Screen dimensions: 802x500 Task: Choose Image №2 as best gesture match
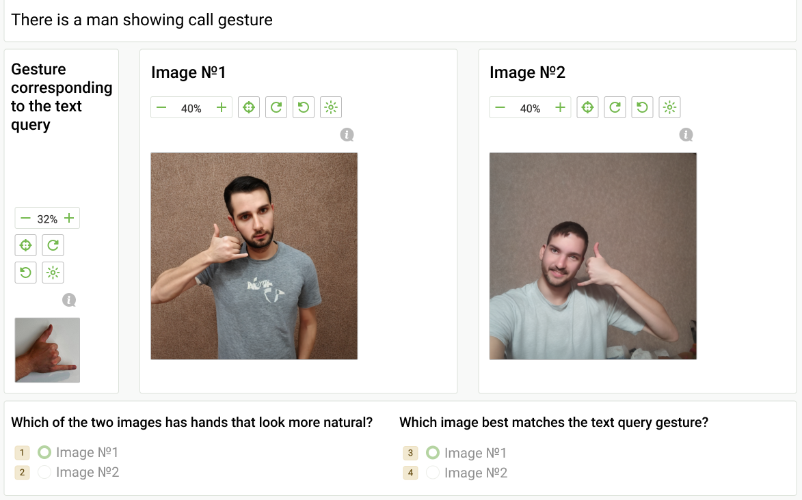tap(433, 473)
